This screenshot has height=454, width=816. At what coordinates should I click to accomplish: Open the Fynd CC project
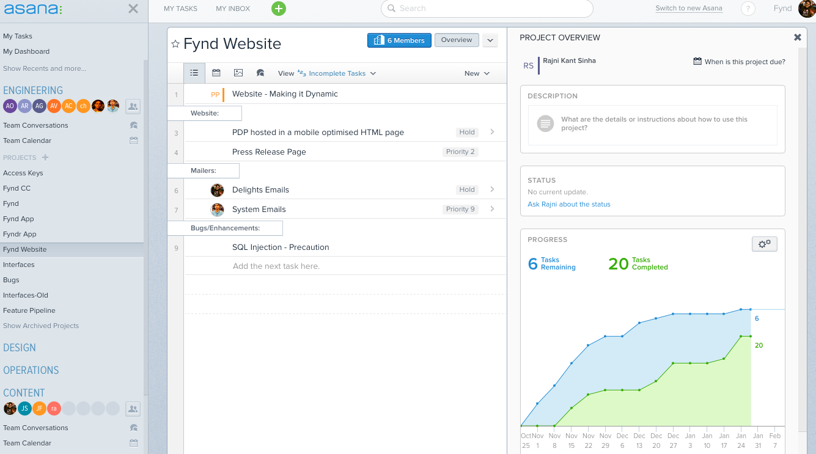click(x=17, y=188)
